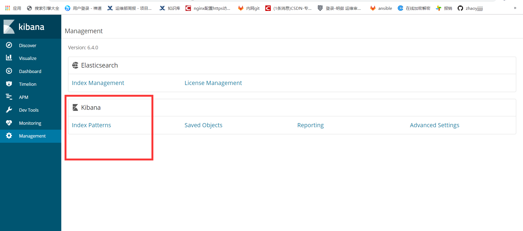Open the nginx配置https bookmark
The height and width of the screenshot is (231, 523).
pyautogui.click(x=208, y=8)
